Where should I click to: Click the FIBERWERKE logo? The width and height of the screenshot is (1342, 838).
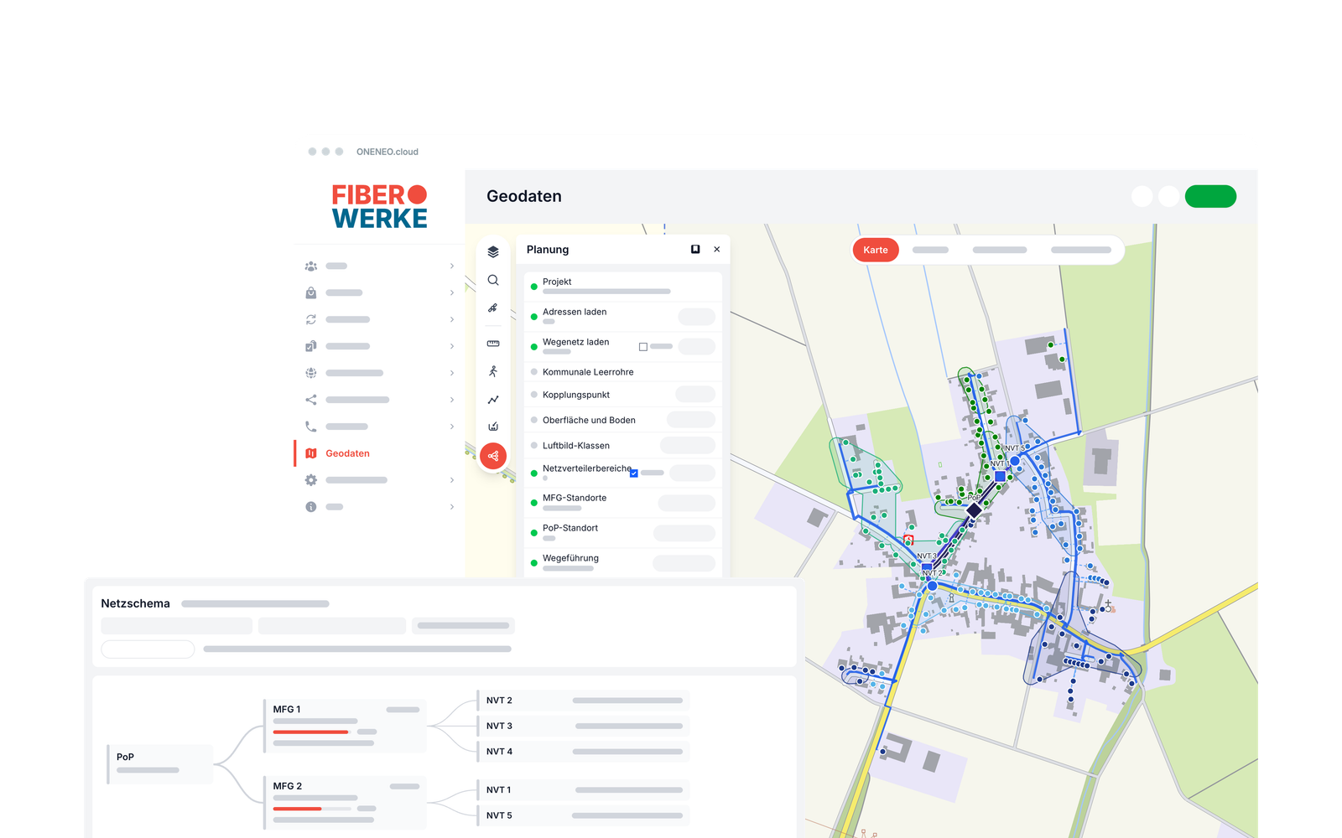tap(379, 206)
